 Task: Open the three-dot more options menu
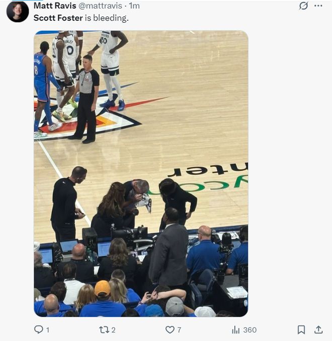pos(318,6)
